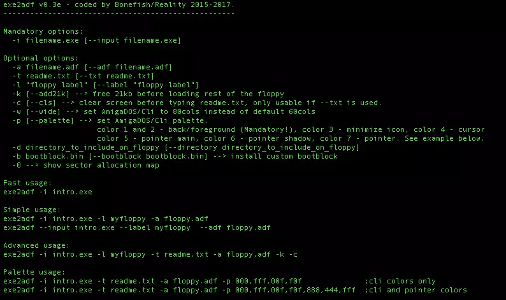Viewport: 506px width, 300px height.
Task: Select the '-b bootblock.bin' option line
Action: [x=175, y=157]
